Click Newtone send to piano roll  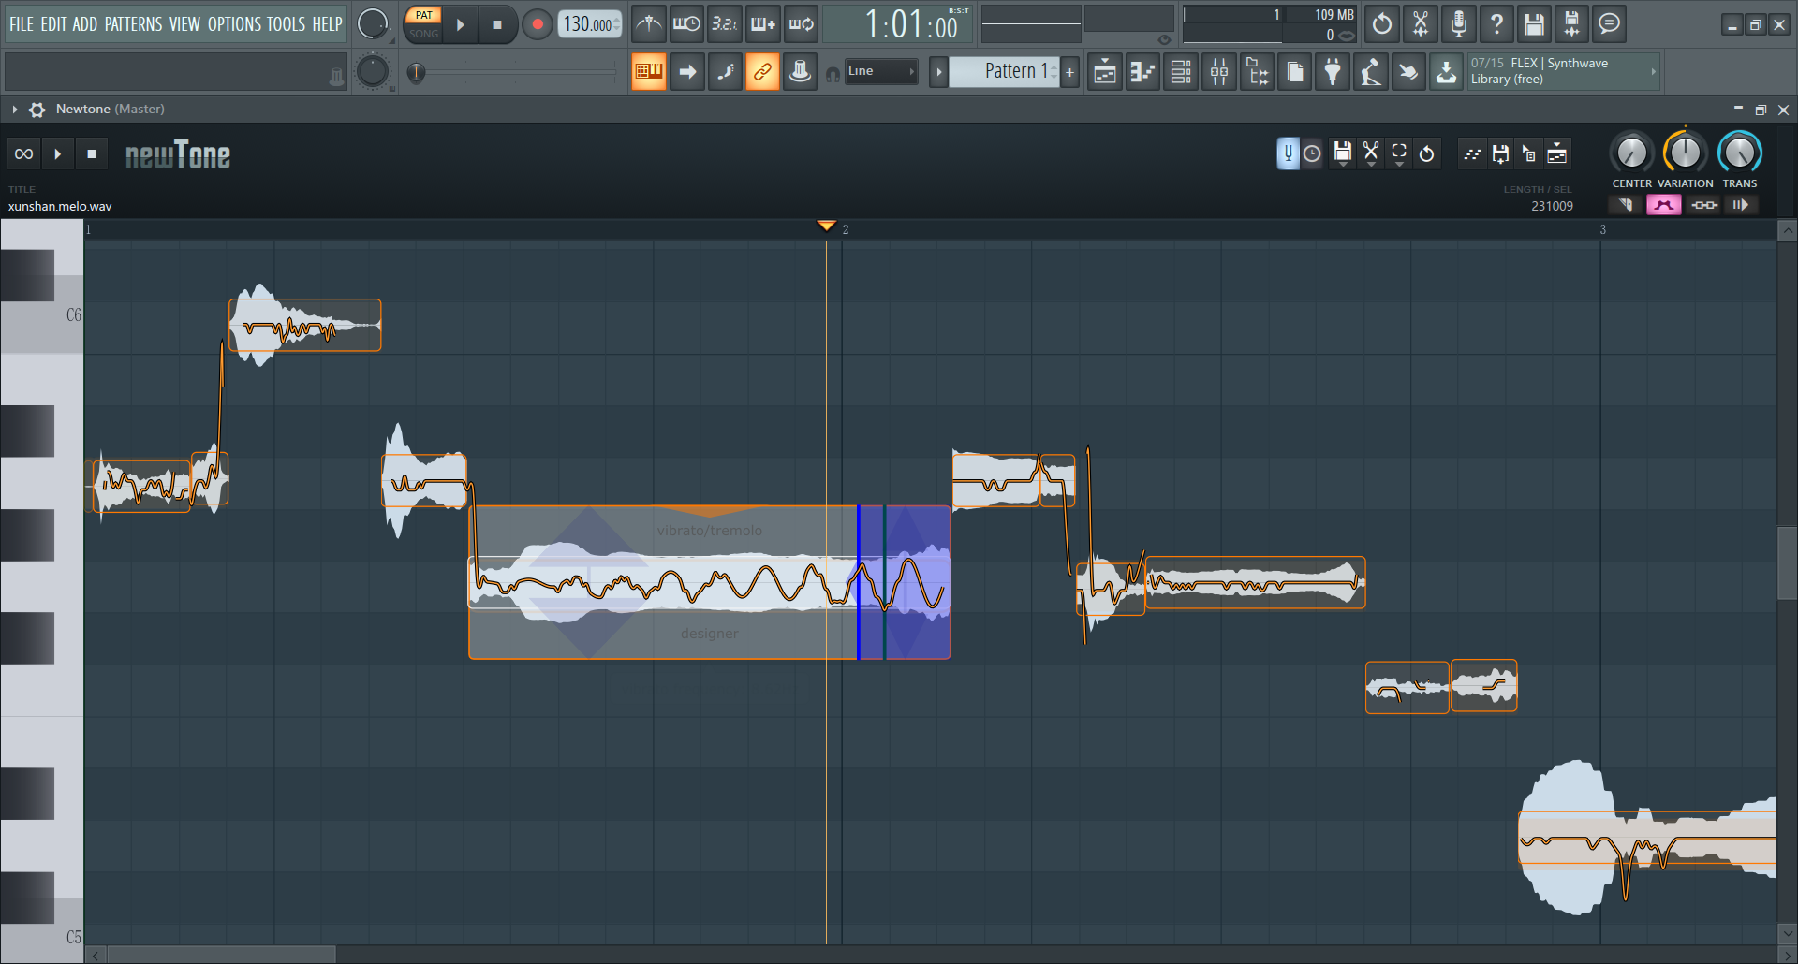coord(1472,153)
